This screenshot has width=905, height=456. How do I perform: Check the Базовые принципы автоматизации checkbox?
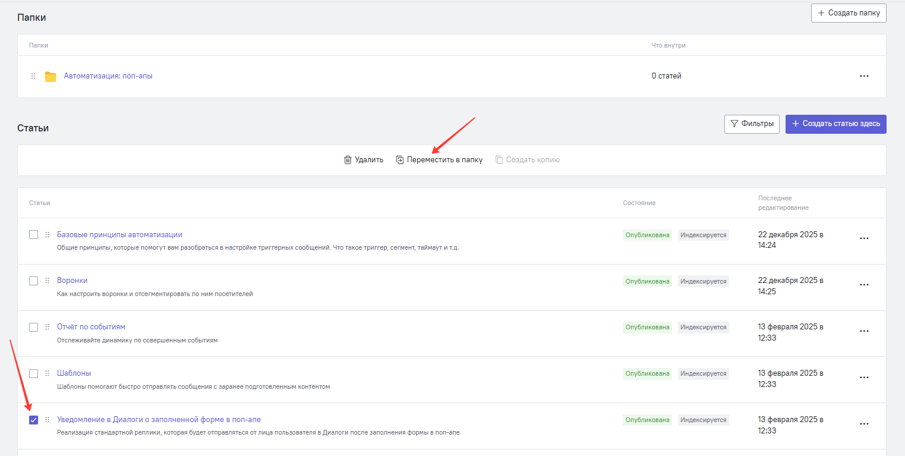[x=34, y=235]
